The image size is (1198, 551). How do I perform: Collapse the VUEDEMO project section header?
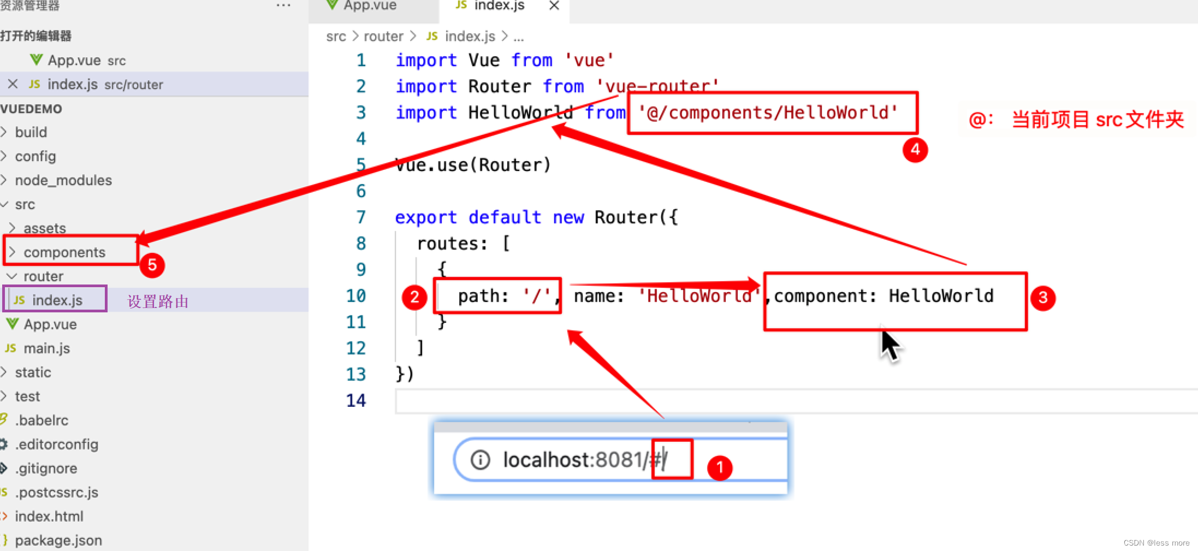pos(31,109)
